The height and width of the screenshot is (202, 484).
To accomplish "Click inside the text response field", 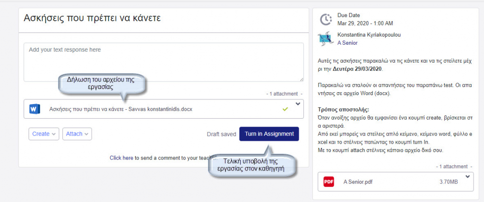I will pyautogui.click(x=164, y=62).
